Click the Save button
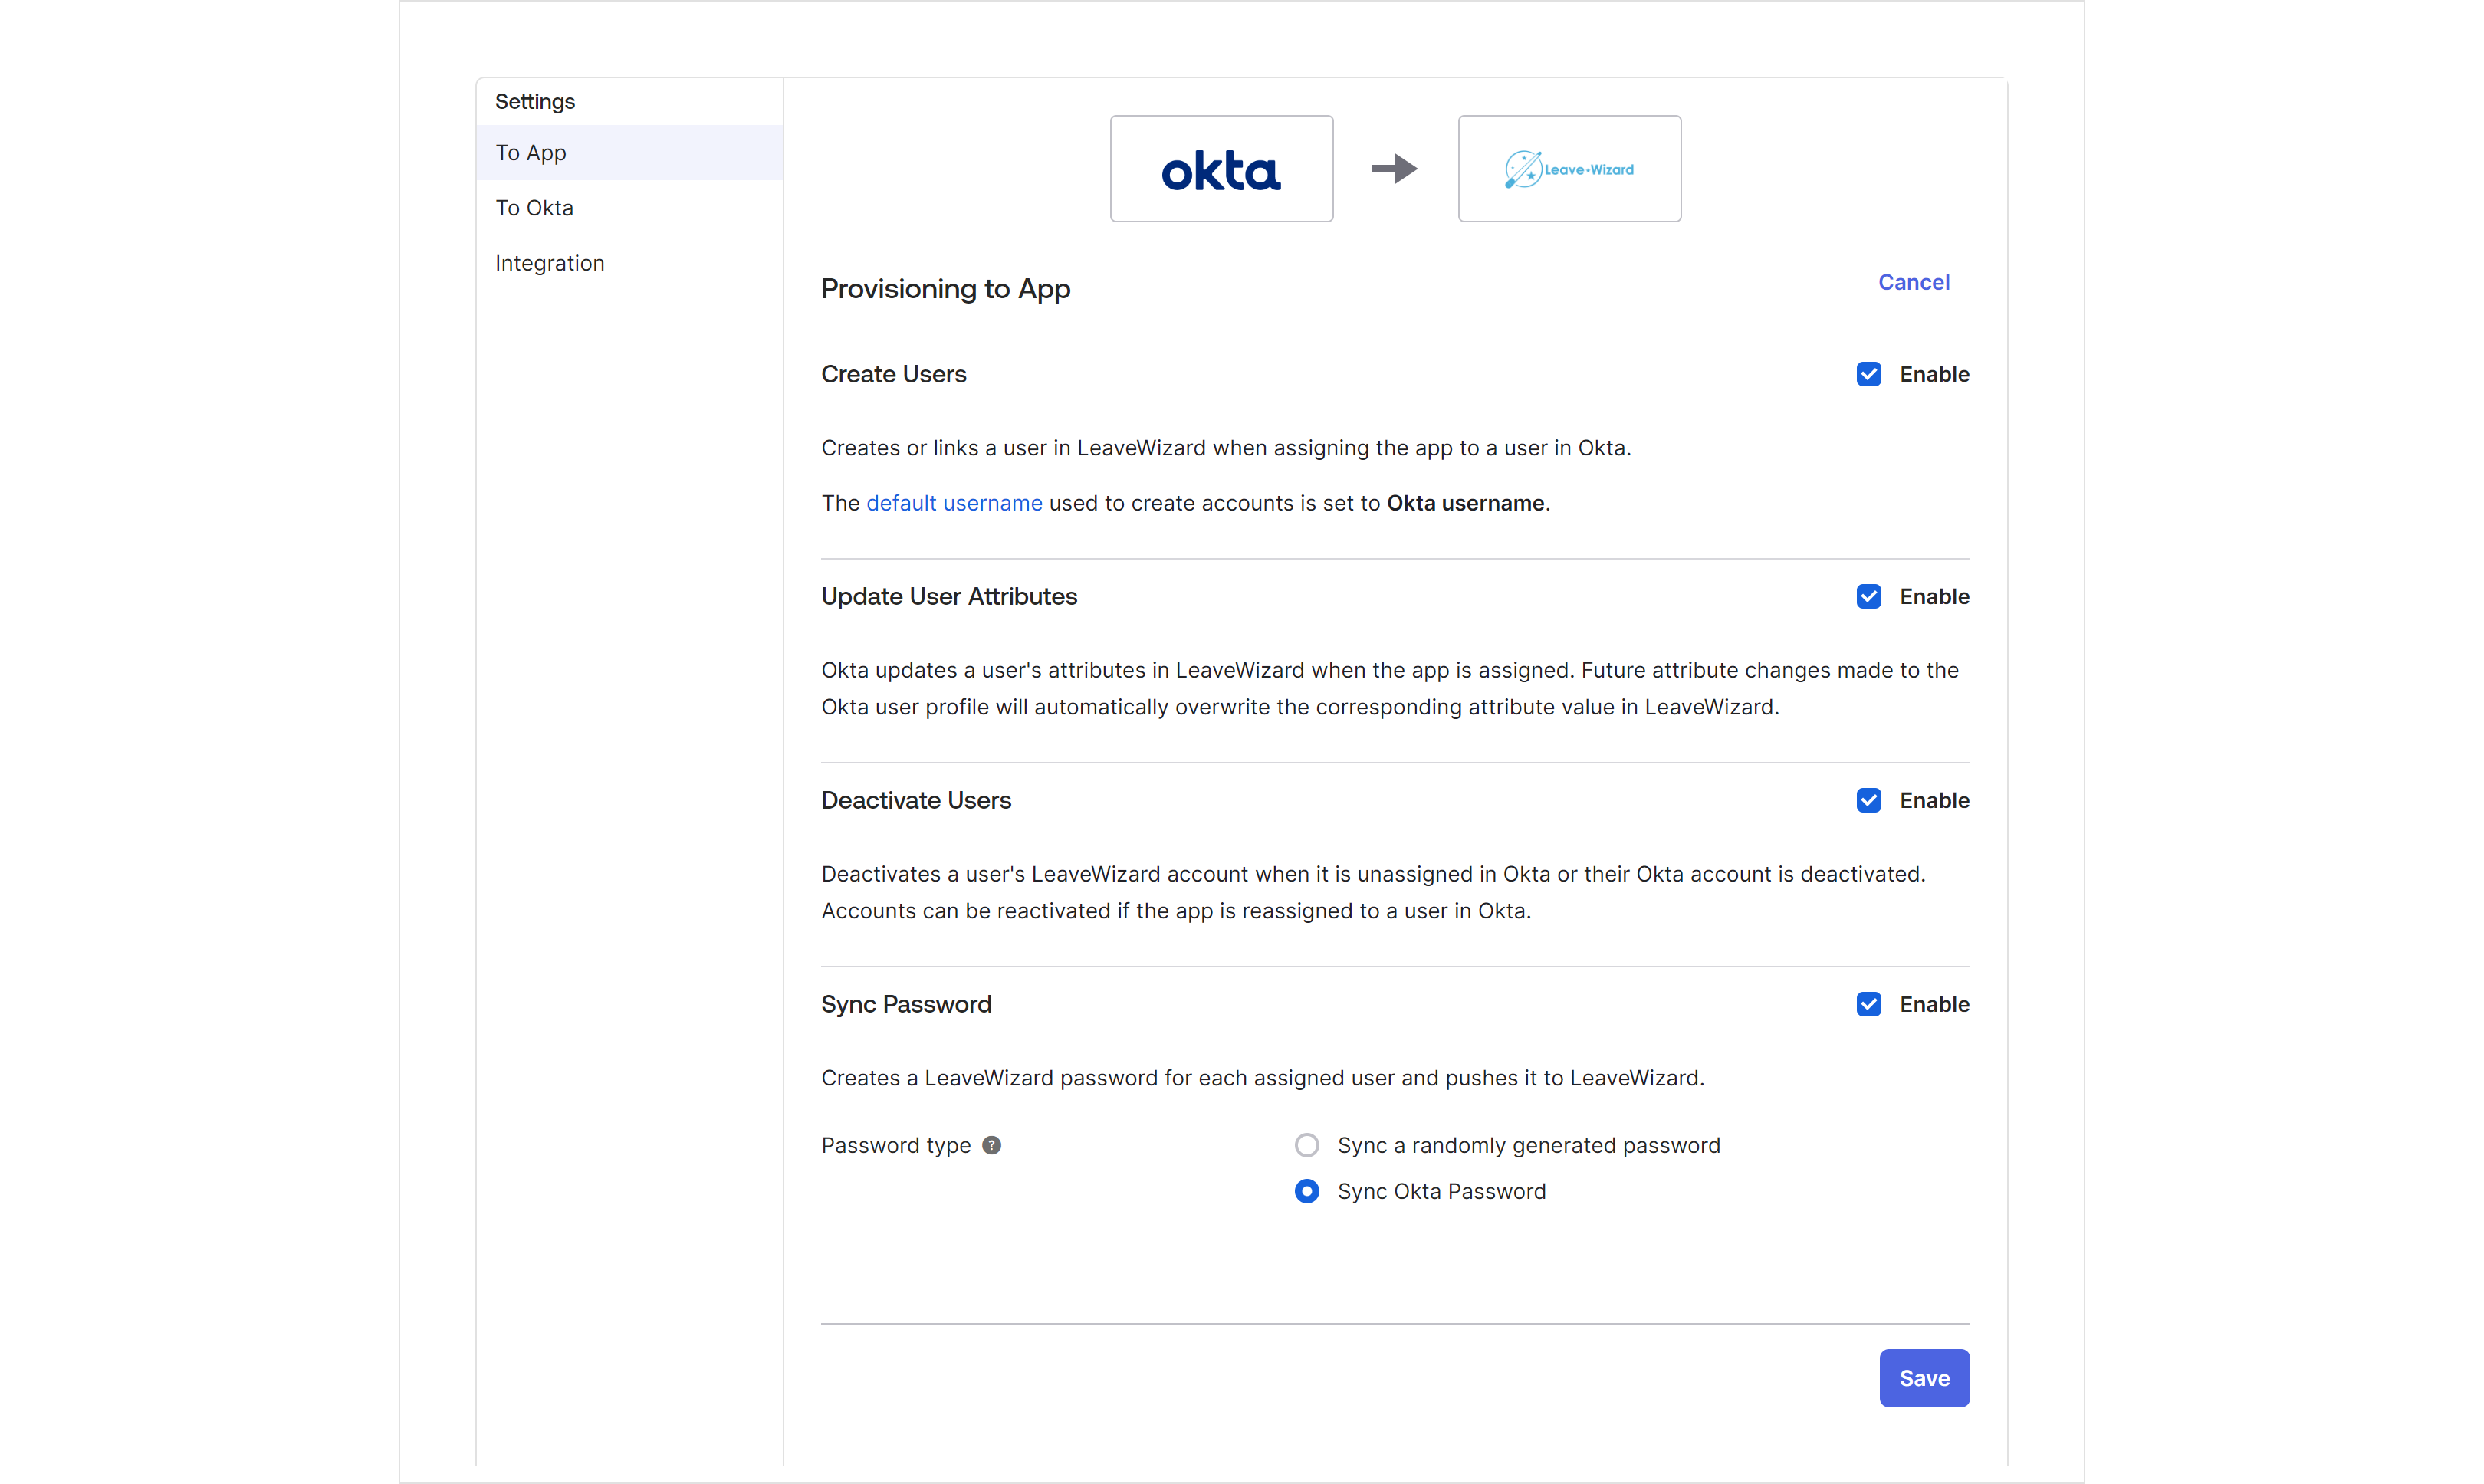The image size is (2484, 1484). coord(1924,1378)
